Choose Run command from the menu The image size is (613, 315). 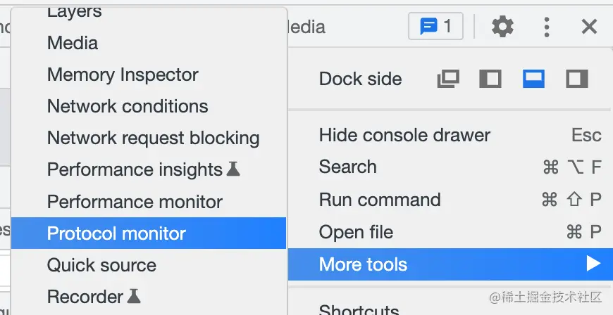point(380,200)
